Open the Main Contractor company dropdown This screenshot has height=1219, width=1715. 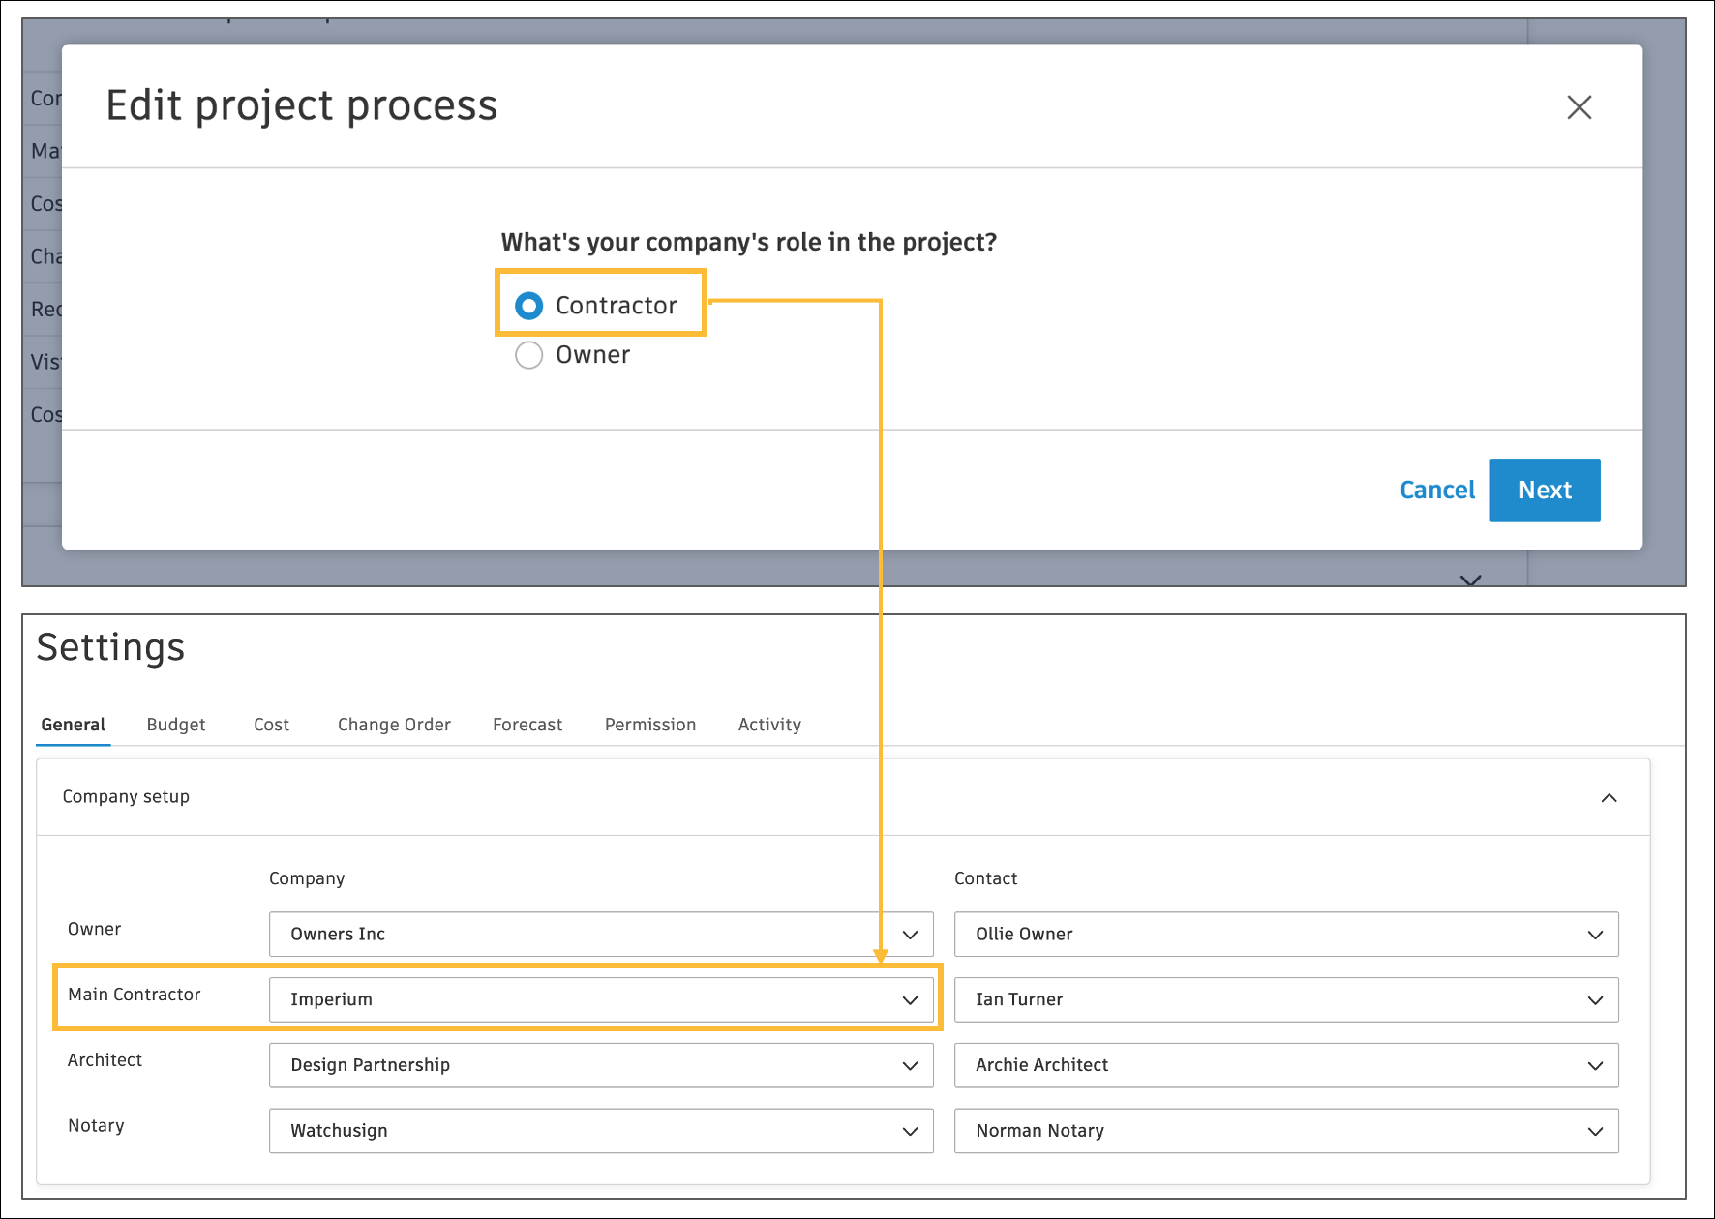pyautogui.click(x=600, y=1000)
